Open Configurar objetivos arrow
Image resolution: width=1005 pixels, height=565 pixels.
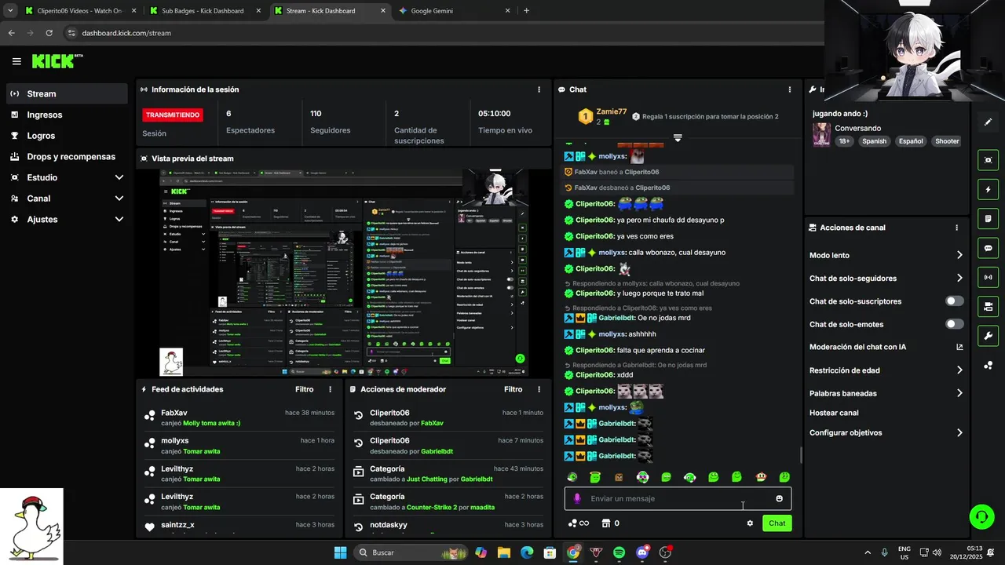(959, 432)
